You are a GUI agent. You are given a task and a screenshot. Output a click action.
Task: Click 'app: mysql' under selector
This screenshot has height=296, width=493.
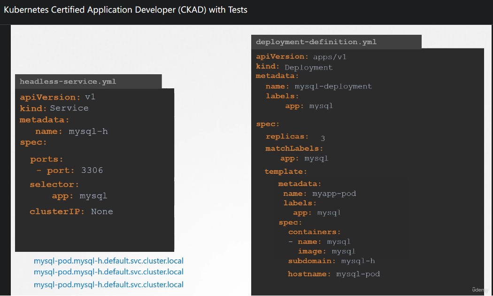[79, 196]
